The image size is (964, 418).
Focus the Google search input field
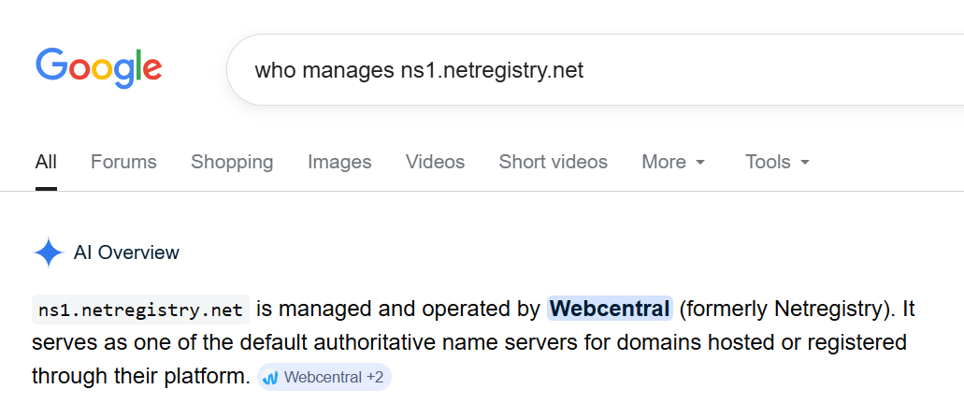click(561, 70)
